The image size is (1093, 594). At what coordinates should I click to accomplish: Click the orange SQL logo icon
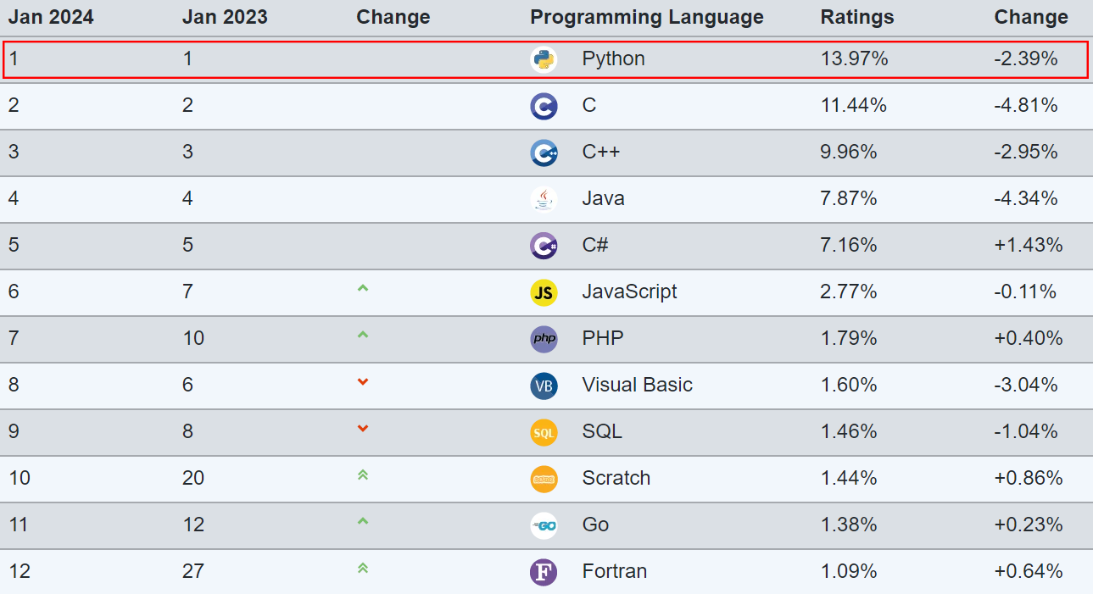point(544,432)
